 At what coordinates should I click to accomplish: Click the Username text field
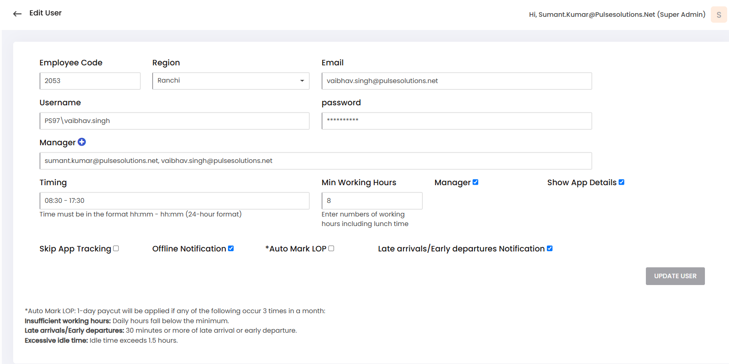point(174,121)
